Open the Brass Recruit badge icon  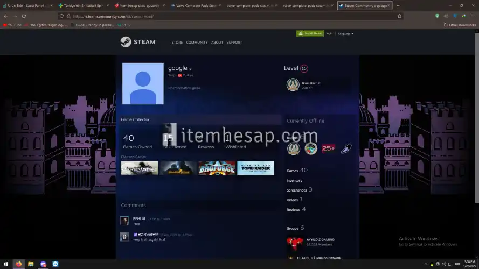[293, 84]
